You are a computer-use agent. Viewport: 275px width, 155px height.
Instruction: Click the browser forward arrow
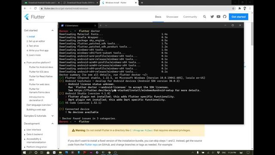[30, 9]
